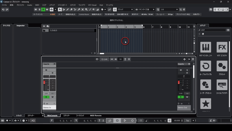232x131 pixels.
Task: Open the Audio menu
Action: point(30,5)
